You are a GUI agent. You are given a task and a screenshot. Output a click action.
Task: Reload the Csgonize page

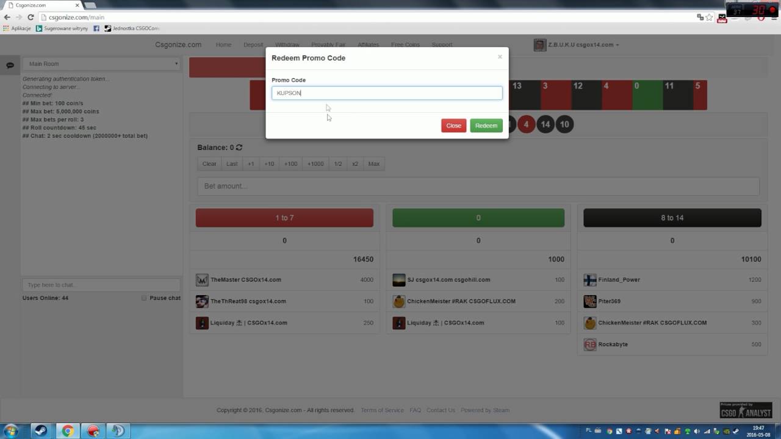click(x=31, y=17)
